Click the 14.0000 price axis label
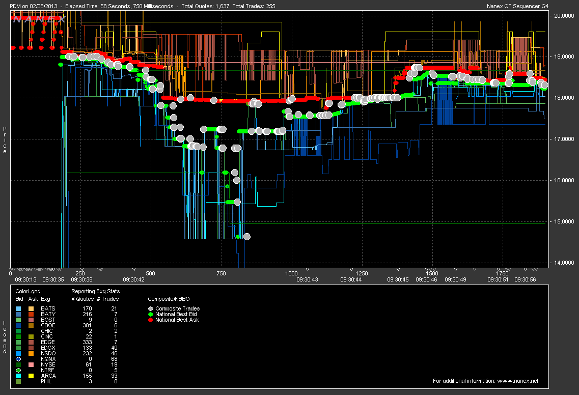The width and height of the screenshot is (579, 395). [564, 263]
